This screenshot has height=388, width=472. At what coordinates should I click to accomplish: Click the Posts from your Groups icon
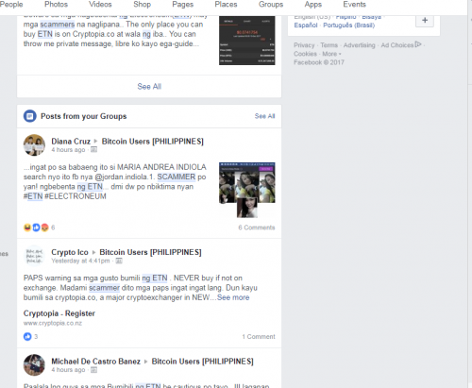[30, 116]
